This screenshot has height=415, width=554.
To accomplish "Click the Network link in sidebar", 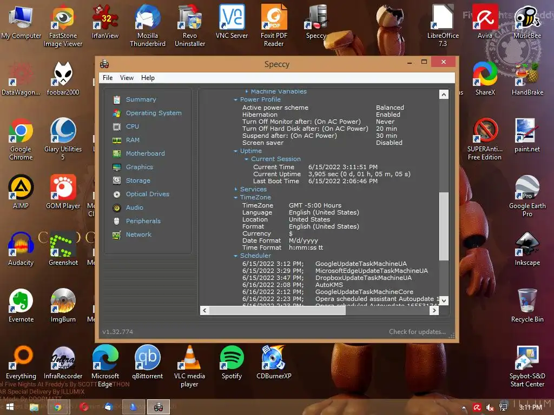I will [138, 235].
